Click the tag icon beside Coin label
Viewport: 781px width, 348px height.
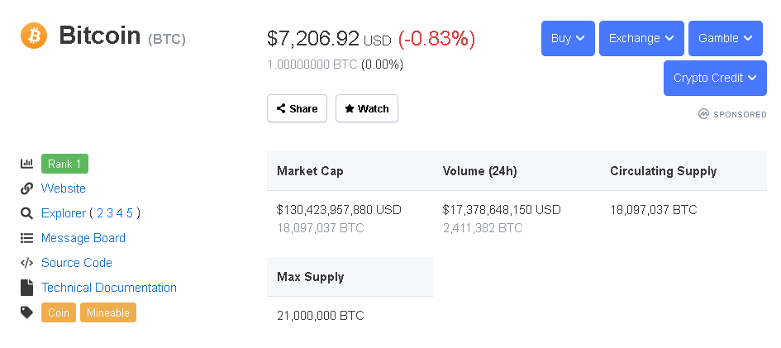(x=27, y=312)
